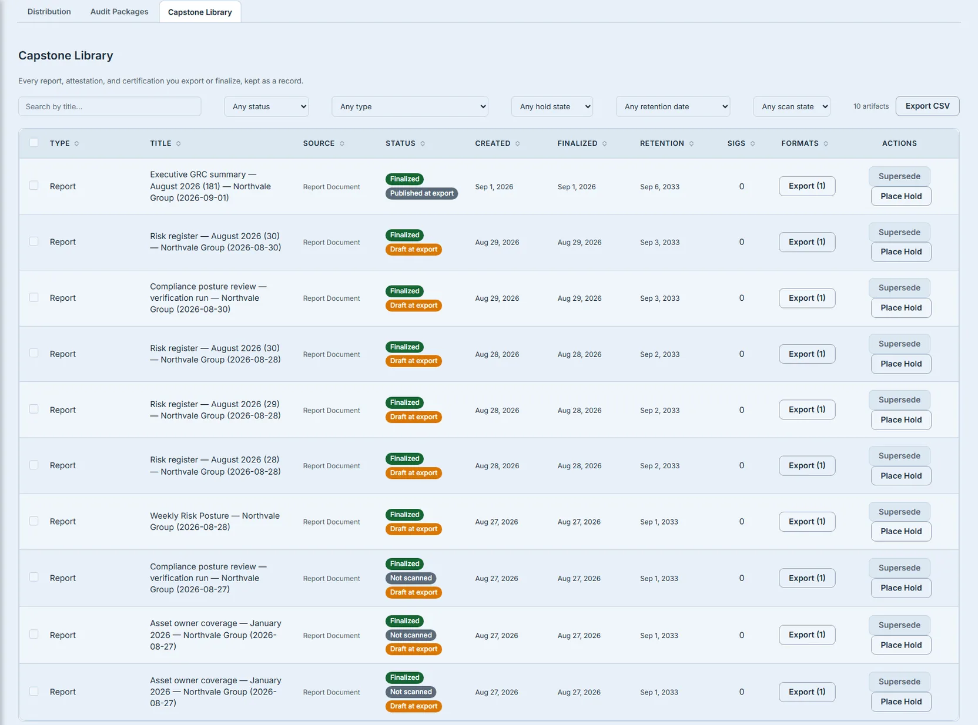Screen dimensions: 978x725
Task: Click the FINALIZED column sort icon
Action: pyautogui.click(x=605, y=143)
